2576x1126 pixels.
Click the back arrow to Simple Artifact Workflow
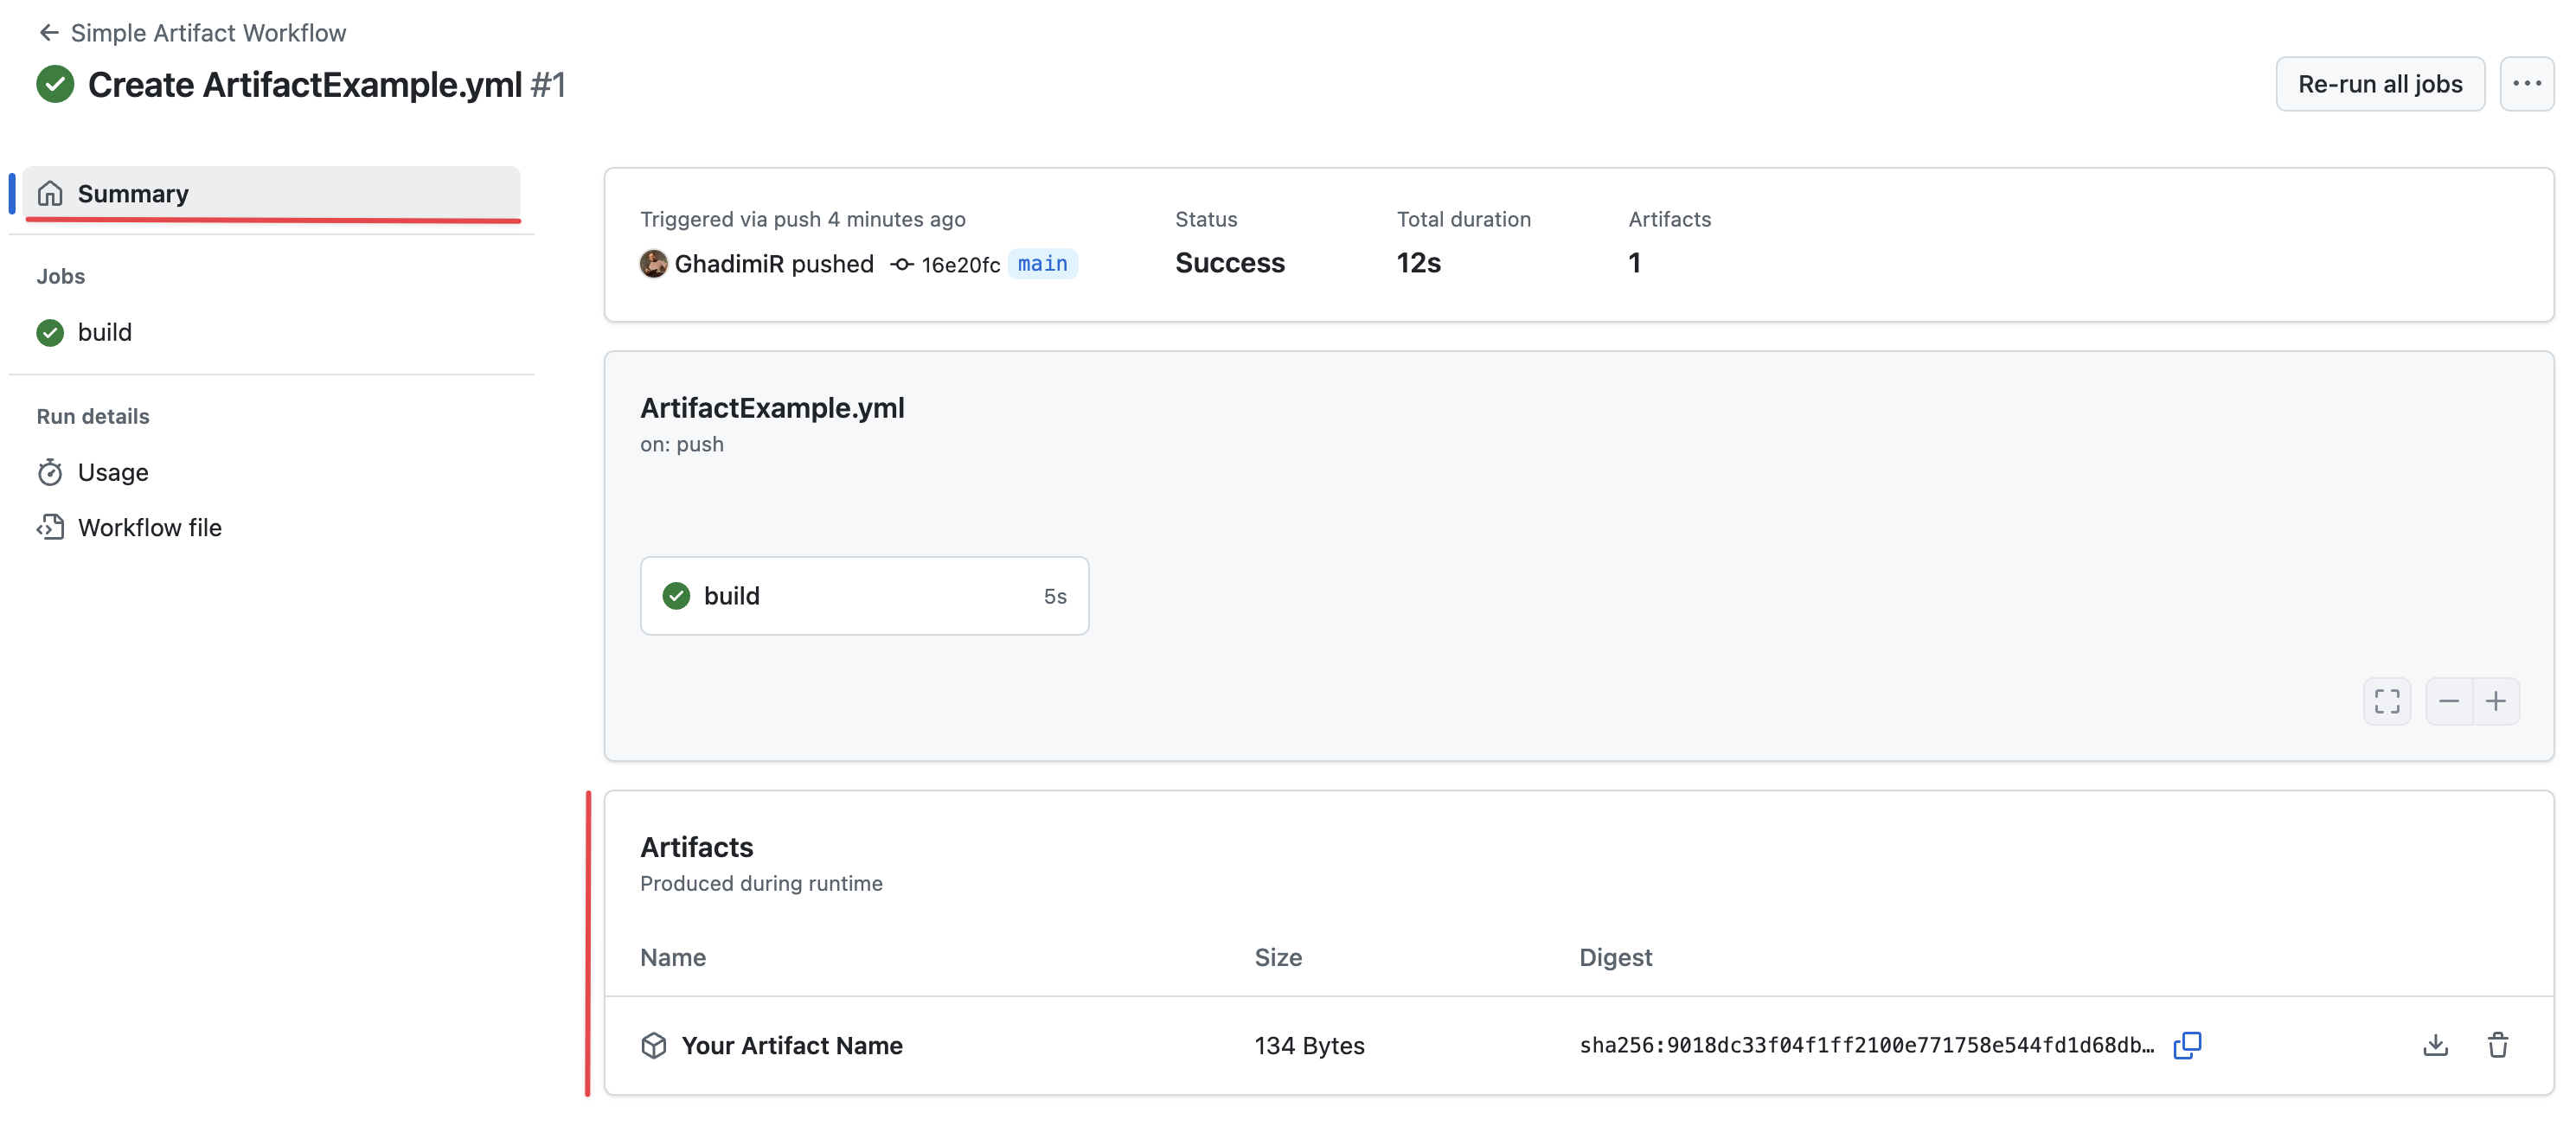48,33
